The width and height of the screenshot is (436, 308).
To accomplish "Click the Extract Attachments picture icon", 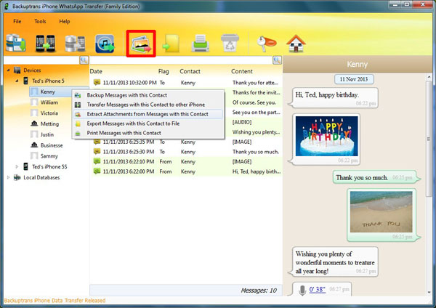I will pyautogui.click(x=141, y=44).
